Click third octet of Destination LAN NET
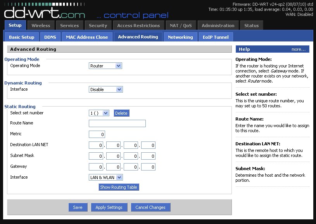This screenshot has height=224, width=316. (x=131, y=145)
